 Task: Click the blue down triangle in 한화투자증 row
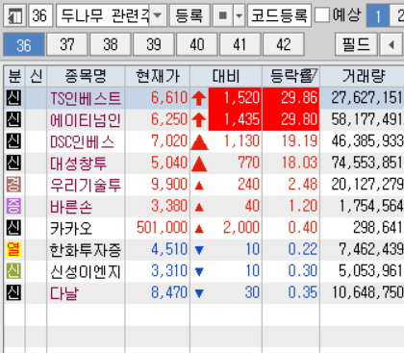(199, 250)
